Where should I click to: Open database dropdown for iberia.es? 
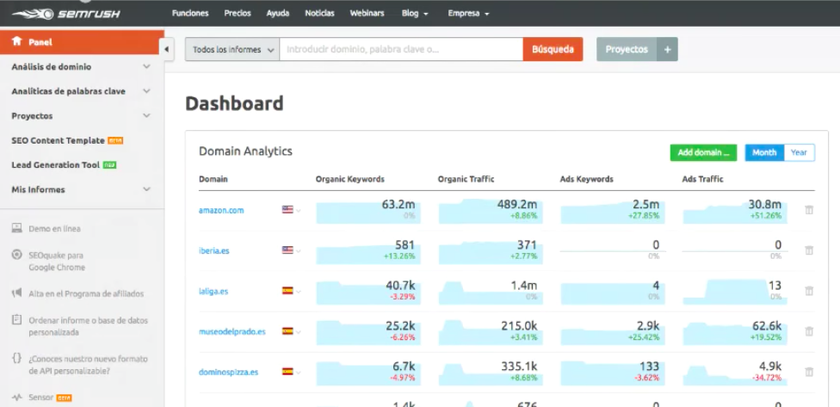(299, 250)
